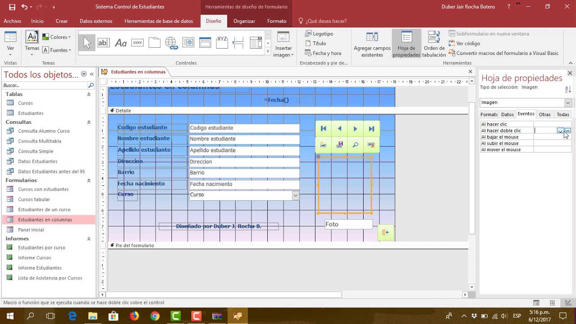Open the Curso combo box arrow on form
Screen dimensions: 576x324
pyautogui.click(x=296, y=195)
